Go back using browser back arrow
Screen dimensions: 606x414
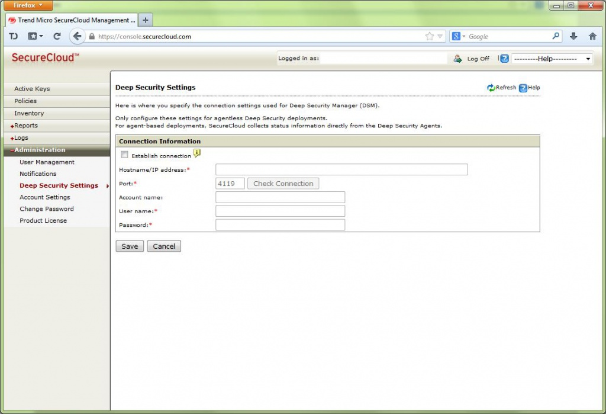77,36
